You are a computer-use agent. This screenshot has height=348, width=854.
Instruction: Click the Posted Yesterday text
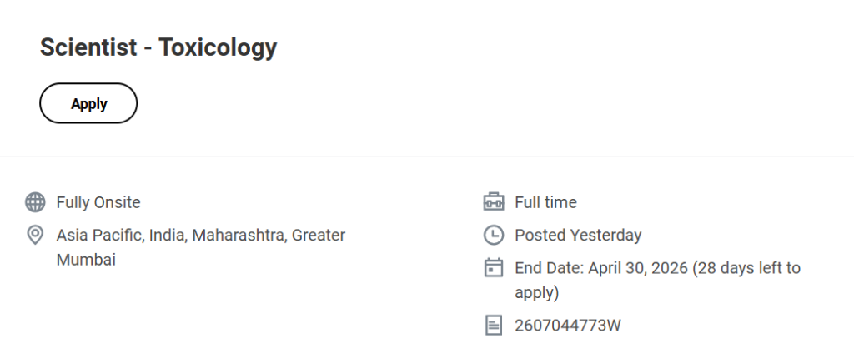coord(578,236)
